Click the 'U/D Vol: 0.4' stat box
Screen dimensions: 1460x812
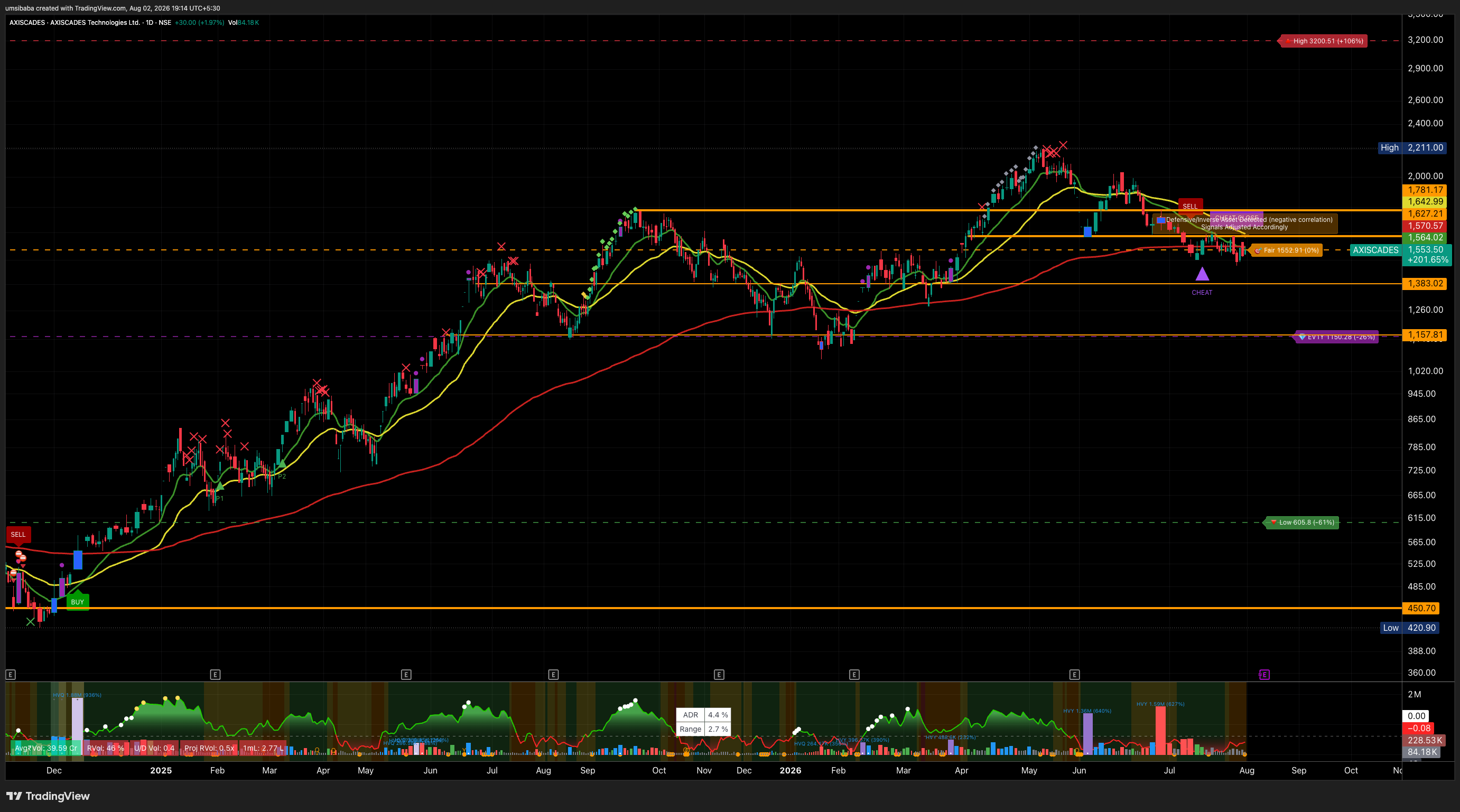click(154, 748)
